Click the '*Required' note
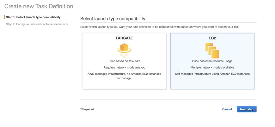The height and width of the screenshot is (127, 275). (x=87, y=109)
